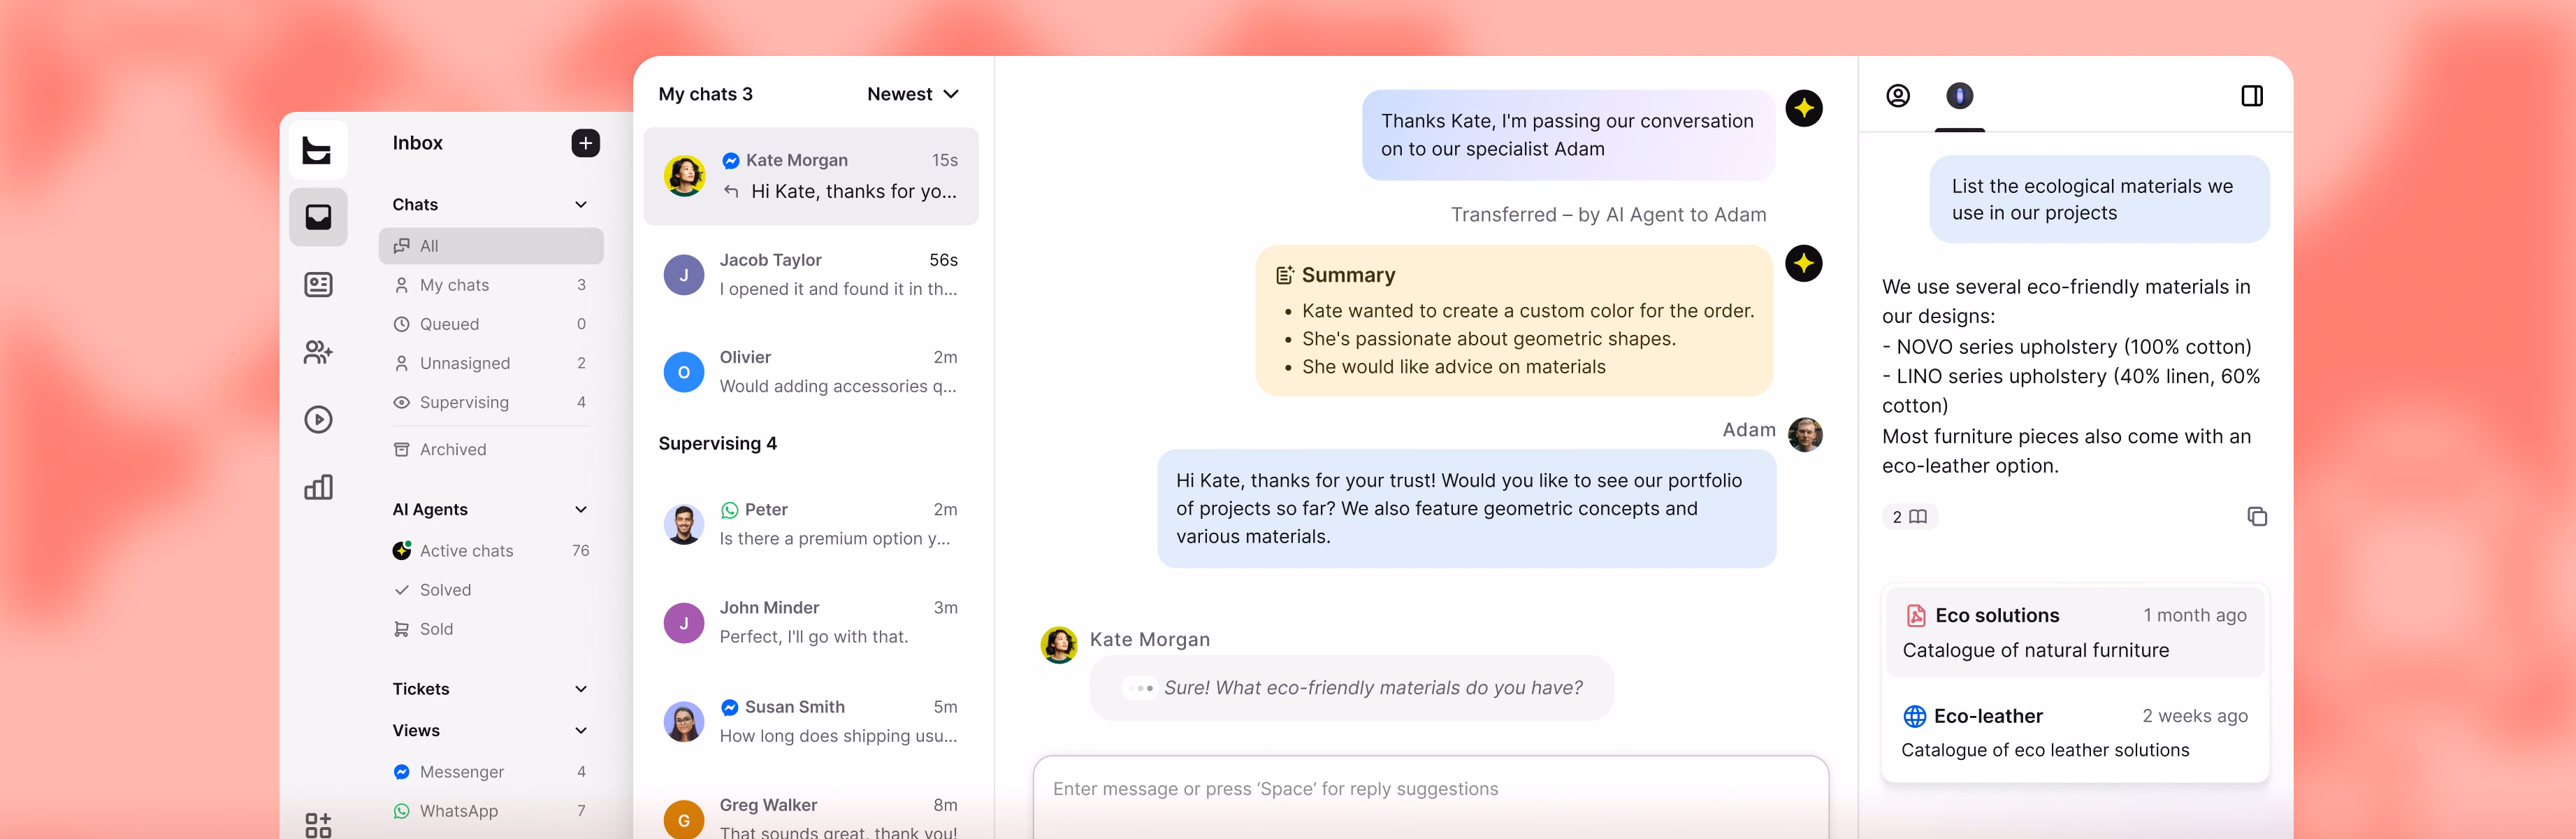Open Kate Morgan's chat in list
This screenshot has height=839, width=2576.
811,176
